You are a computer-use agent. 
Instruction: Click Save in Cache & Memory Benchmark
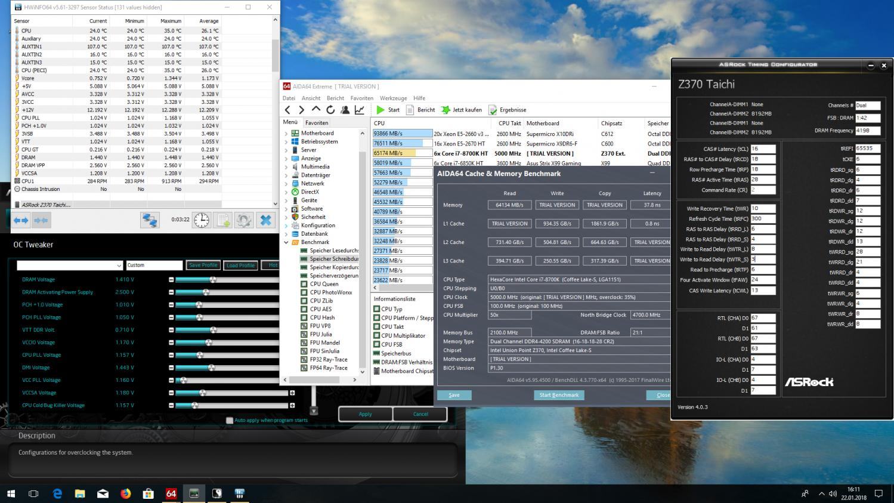454,395
